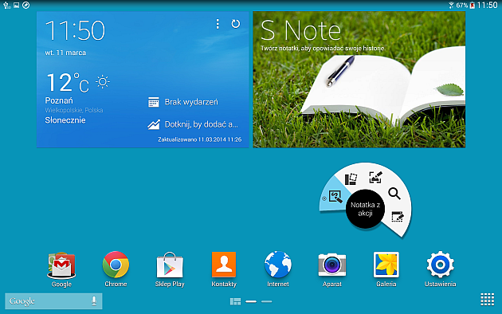This screenshot has height=314, width=502.
Task: Tap the status bar clock
Action: (488, 5)
